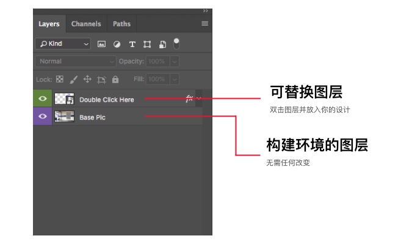Image resolution: width=401 pixels, height=244 pixels.
Task: Switch to the Channels tab
Action: tap(86, 24)
